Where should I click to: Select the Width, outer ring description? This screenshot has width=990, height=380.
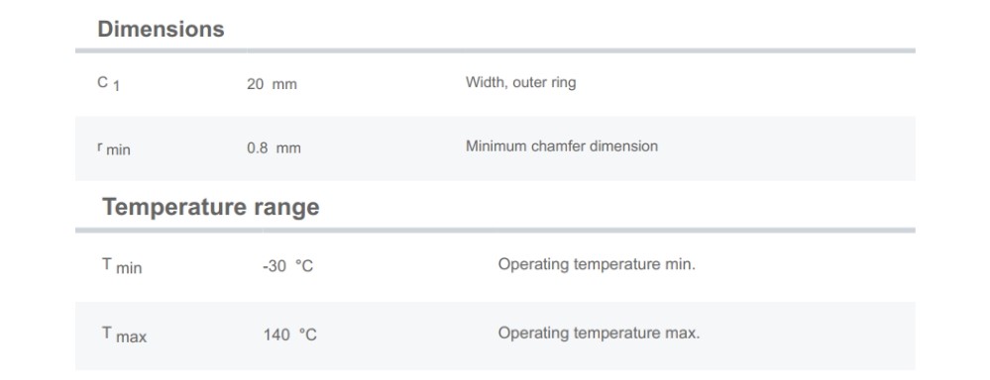[521, 82]
